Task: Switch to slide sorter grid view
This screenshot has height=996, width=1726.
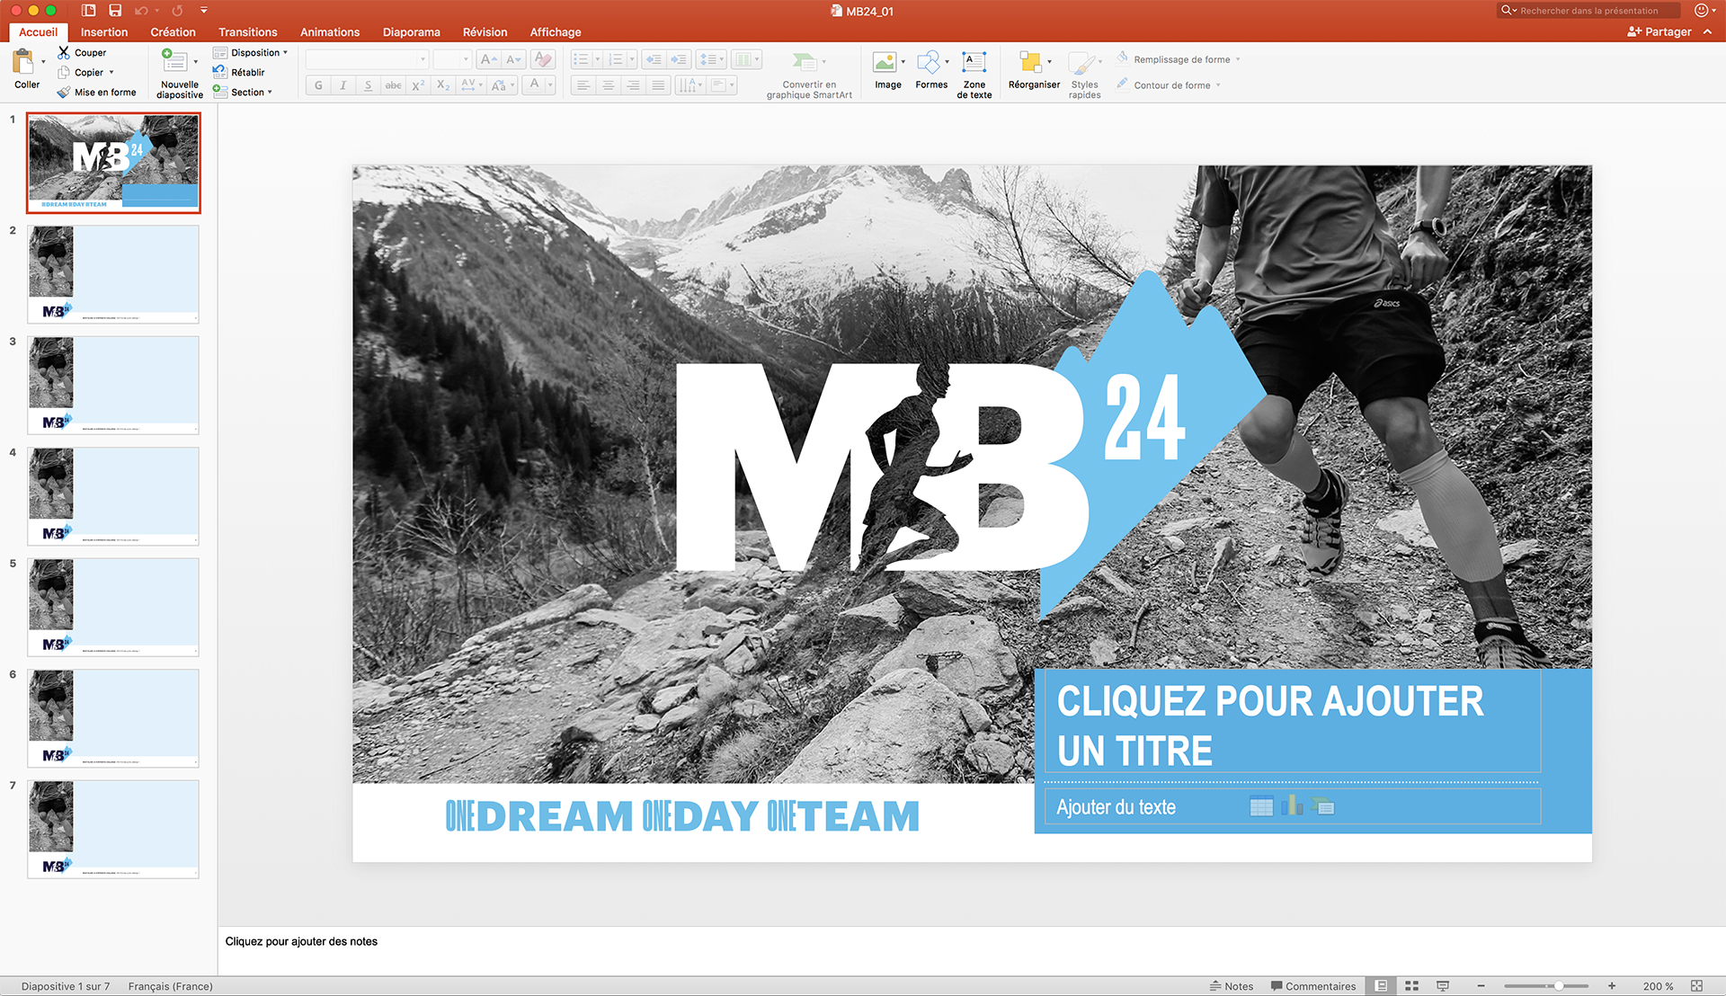Action: tap(1411, 986)
